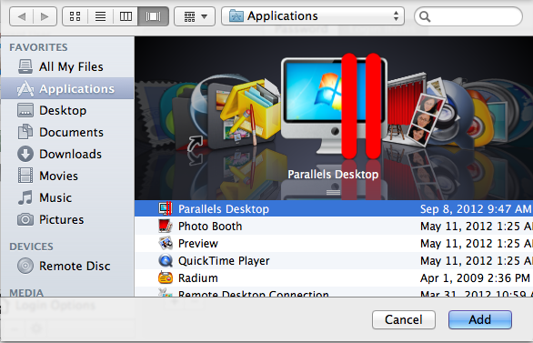Image resolution: width=533 pixels, height=343 pixels.
Task: Click the Remote Disc icon
Action: click(x=25, y=266)
